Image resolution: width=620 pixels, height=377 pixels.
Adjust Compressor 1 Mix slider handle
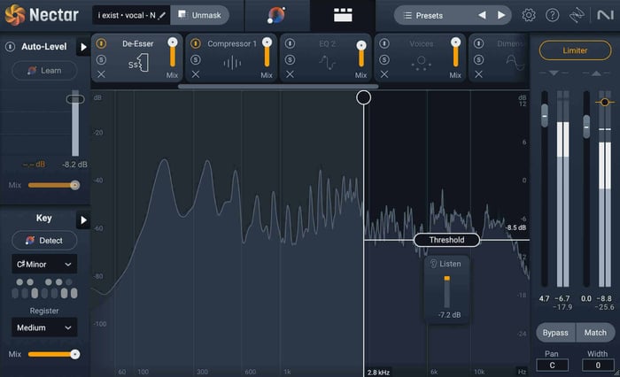pos(267,42)
